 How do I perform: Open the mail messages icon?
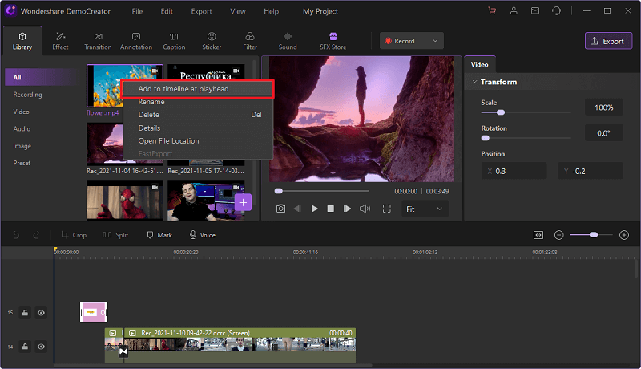click(x=535, y=11)
